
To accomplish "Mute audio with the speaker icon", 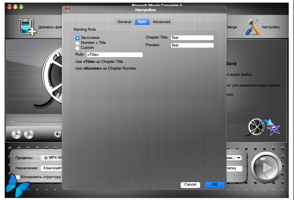I will pyautogui.click(x=58, y=134).
